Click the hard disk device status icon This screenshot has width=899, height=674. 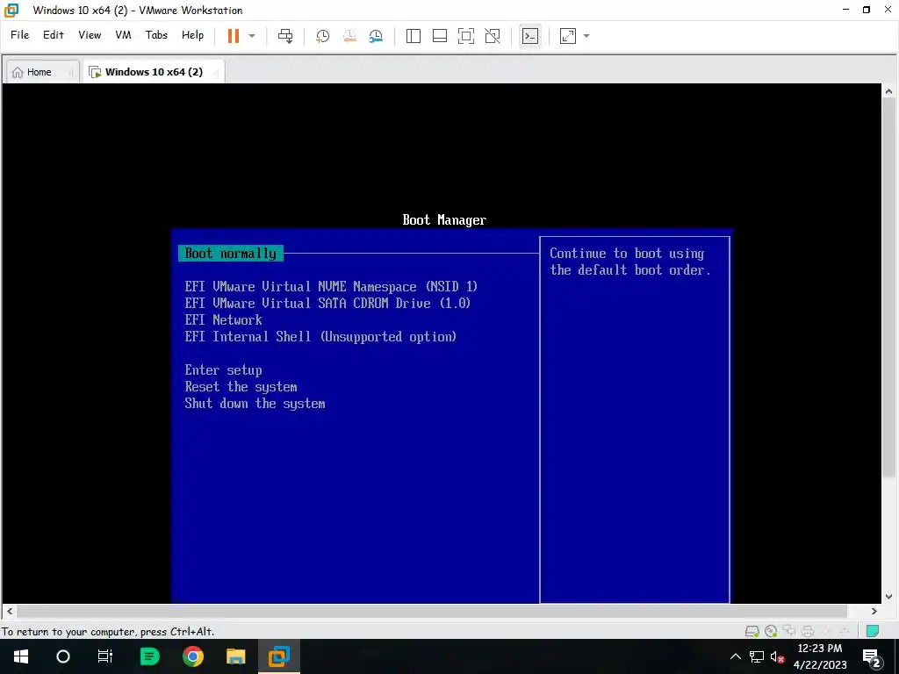(x=752, y=632)
